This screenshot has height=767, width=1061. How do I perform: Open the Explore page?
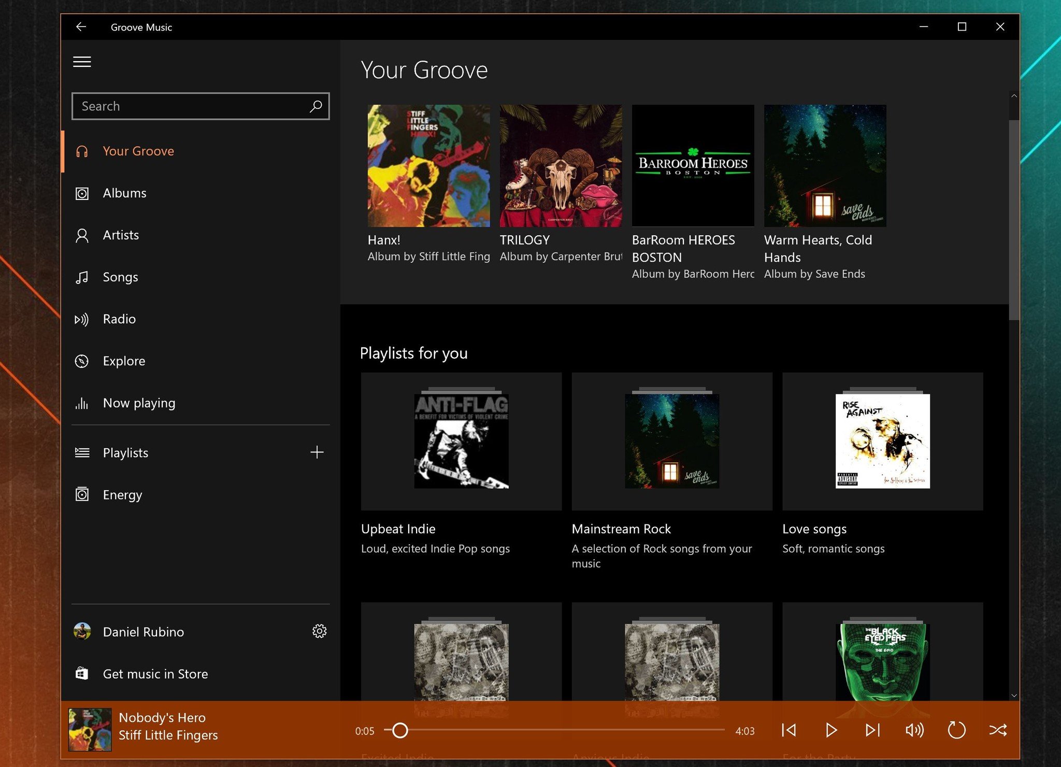pos(124,361)
